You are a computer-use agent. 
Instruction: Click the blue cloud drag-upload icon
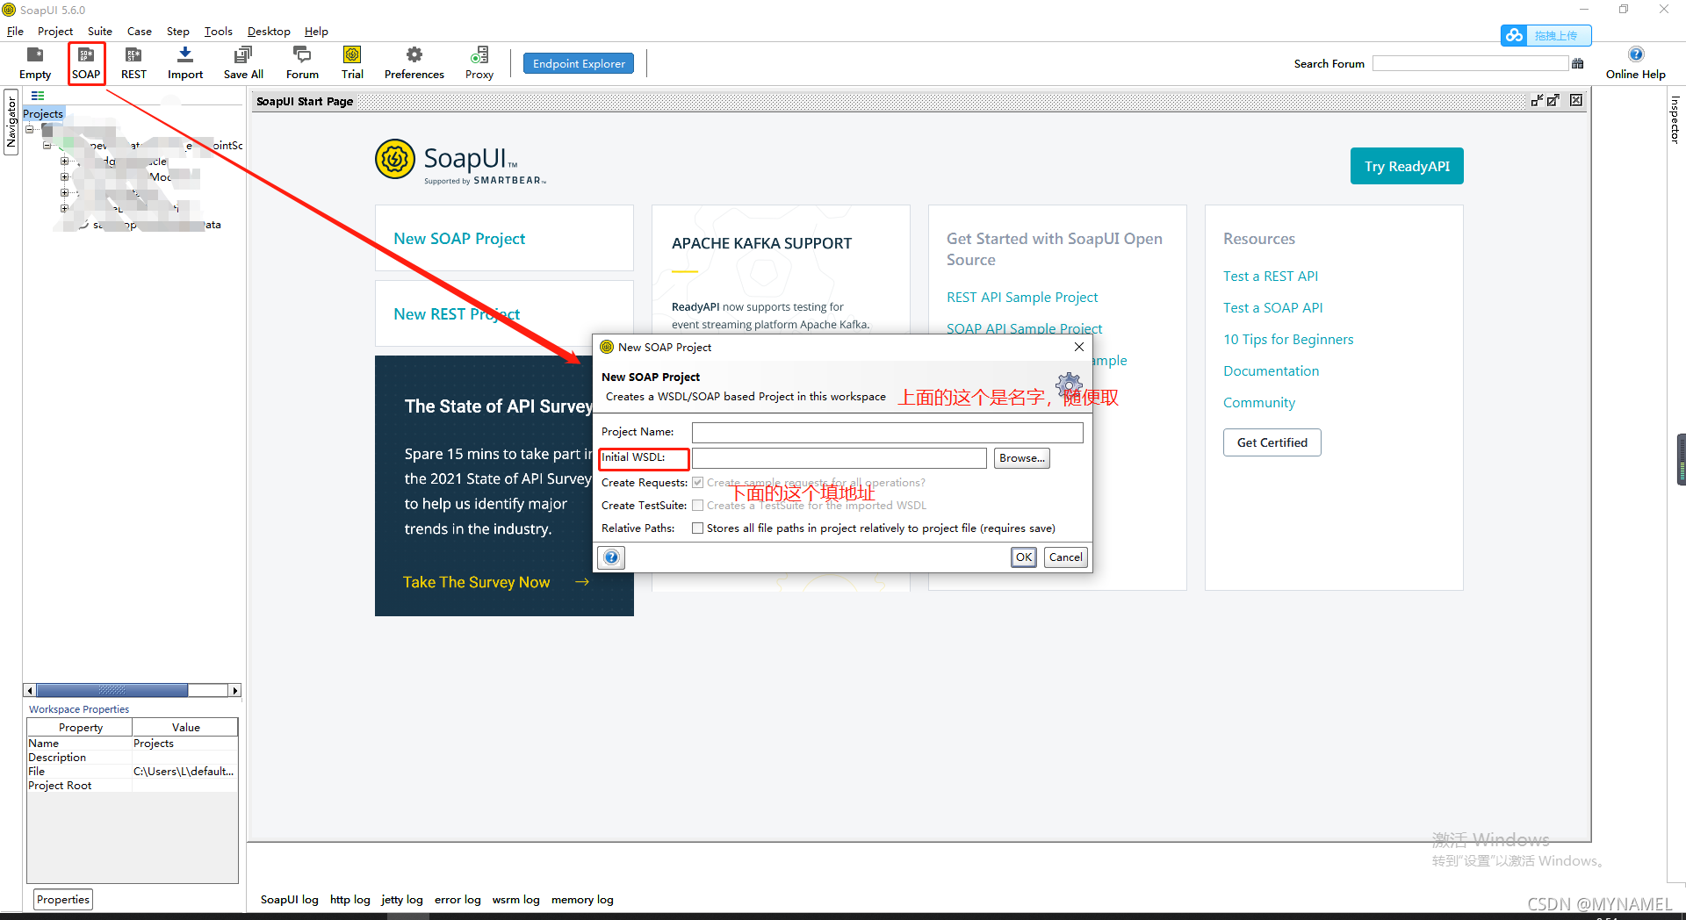pyautogui.click(x=1514, y=35)
